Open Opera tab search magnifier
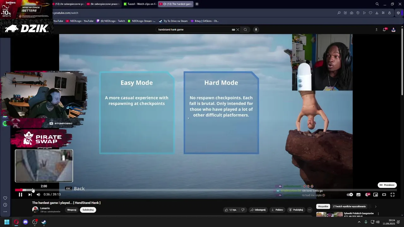This screenshot has width=404, height=227. click(377, 4)
